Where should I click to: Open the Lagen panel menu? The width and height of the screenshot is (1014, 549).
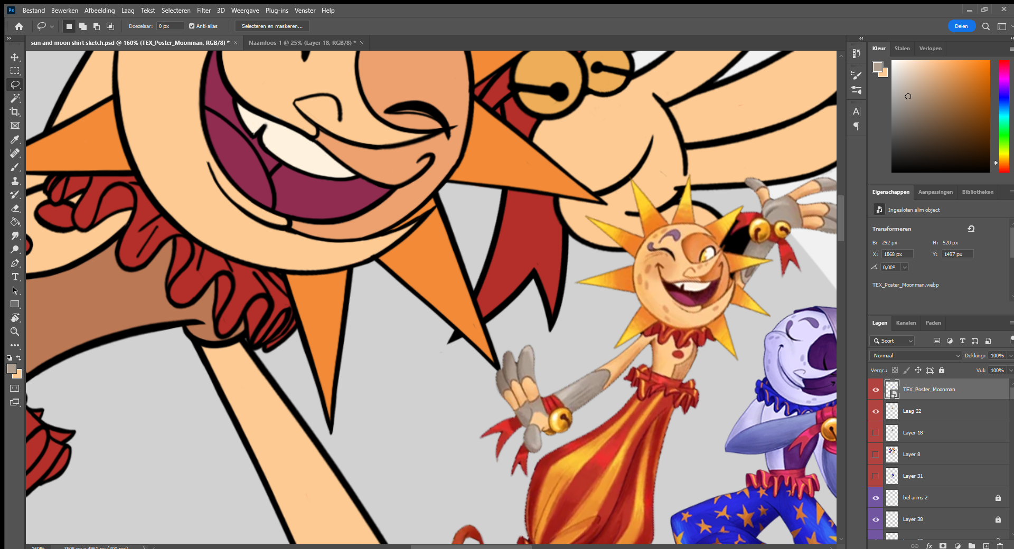(x=1011, y=323)
